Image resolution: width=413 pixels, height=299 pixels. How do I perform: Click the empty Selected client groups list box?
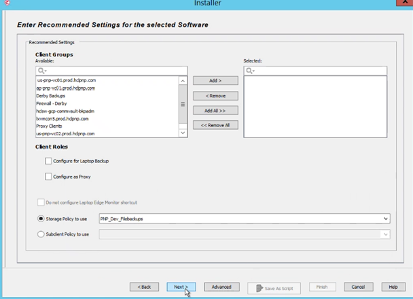tap(315, 107)
